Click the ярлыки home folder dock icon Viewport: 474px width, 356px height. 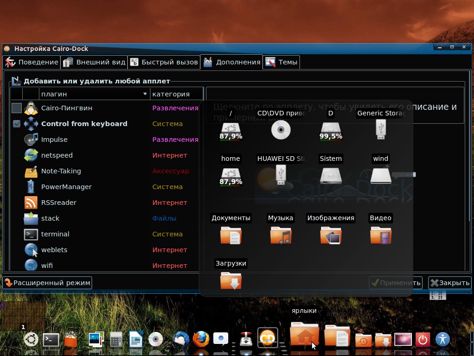tap(305, 334)
